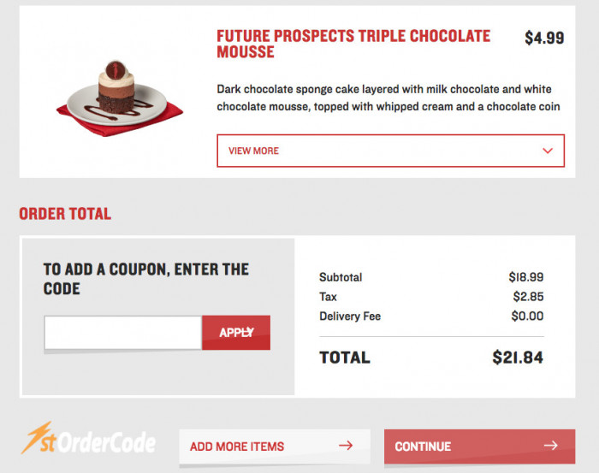The height and width of the screenshot is (473, 599).
Task: Click the Tax amount $2.85
Action: [528, 297]
